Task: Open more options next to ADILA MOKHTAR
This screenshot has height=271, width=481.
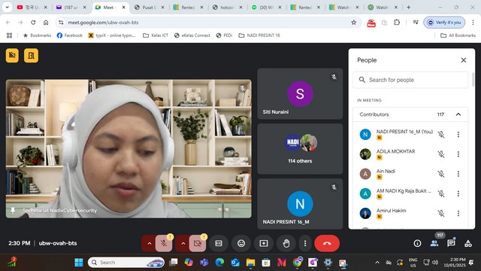Action: (458, 154)
